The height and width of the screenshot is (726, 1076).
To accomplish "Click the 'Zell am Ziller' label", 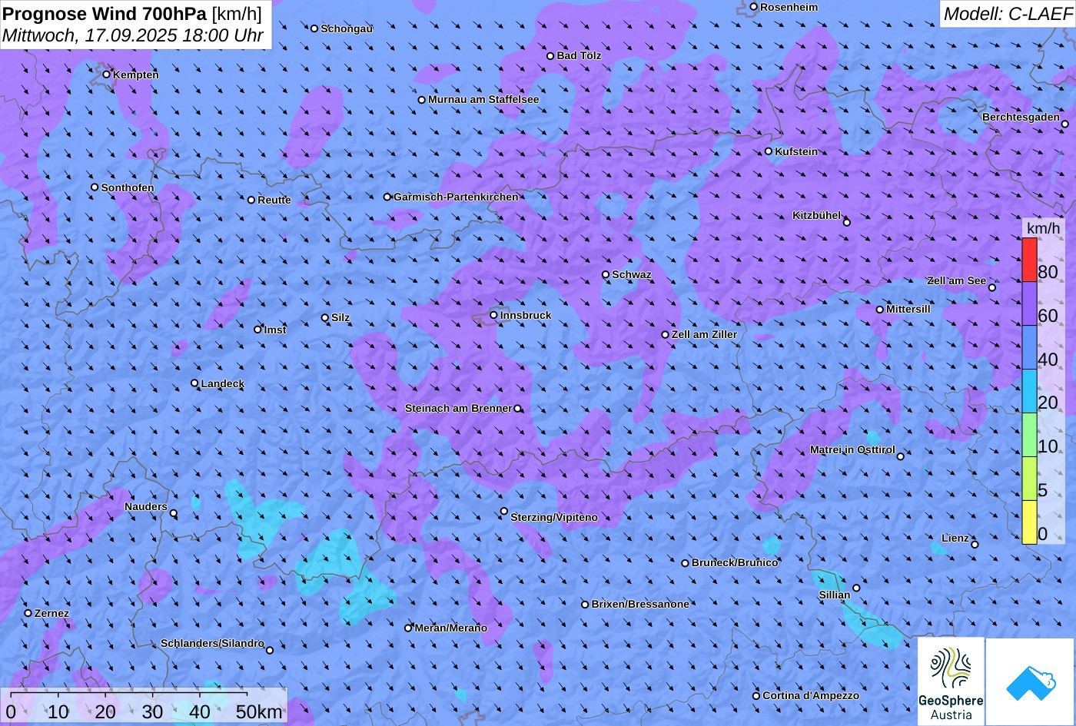I will pos(704,335).
